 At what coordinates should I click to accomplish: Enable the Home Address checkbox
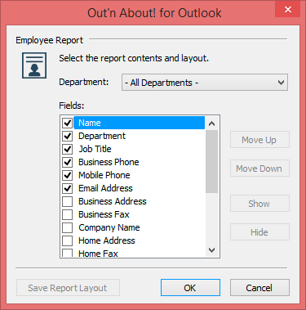point(68,240)
